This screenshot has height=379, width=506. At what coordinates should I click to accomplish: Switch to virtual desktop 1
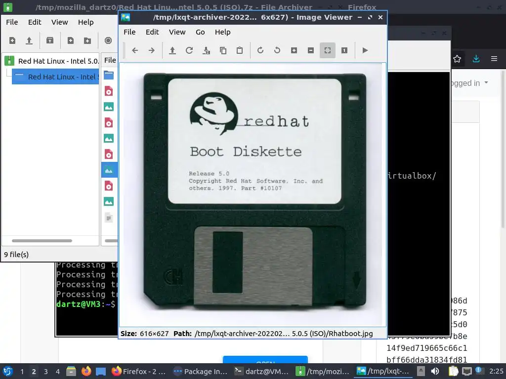[22, 372]
